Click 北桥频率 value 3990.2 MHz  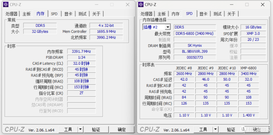tap(106, 37)
